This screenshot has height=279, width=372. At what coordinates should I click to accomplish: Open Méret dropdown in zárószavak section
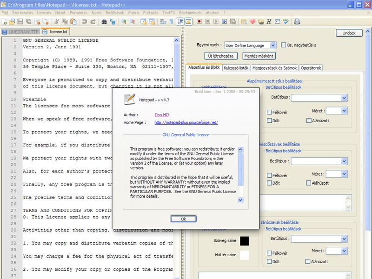(344, 251)
